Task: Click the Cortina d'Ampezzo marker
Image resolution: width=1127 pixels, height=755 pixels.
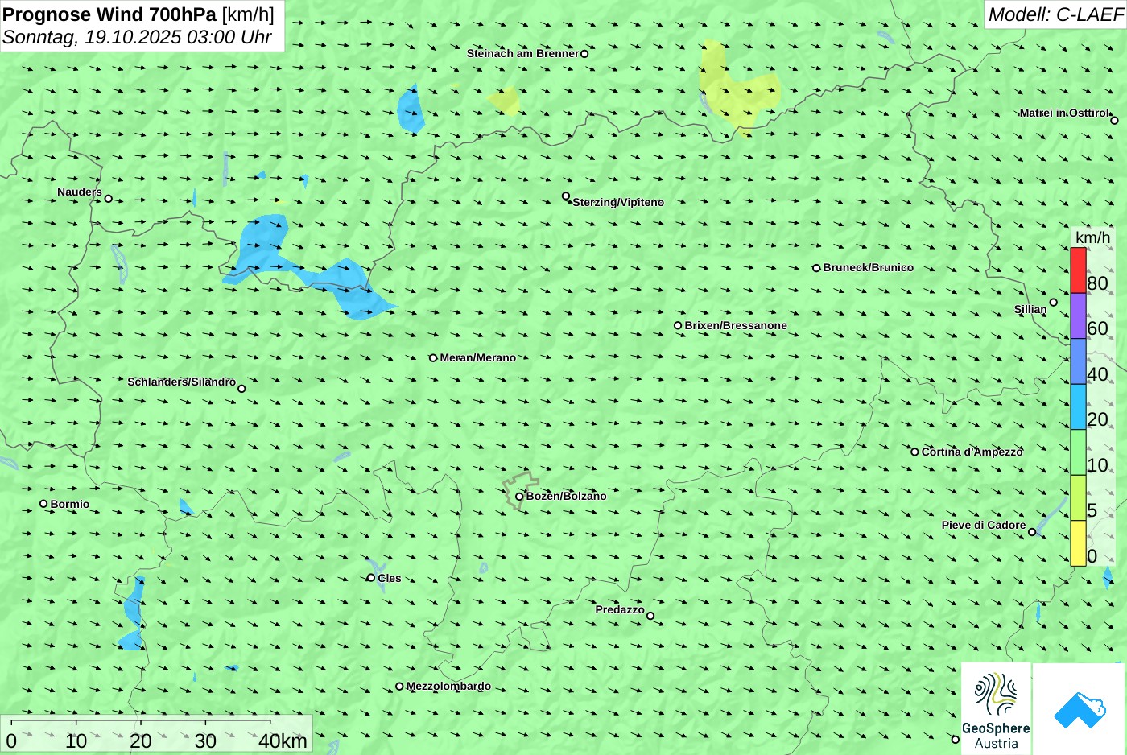Action: pyautogui.click(x=914, y=452)
